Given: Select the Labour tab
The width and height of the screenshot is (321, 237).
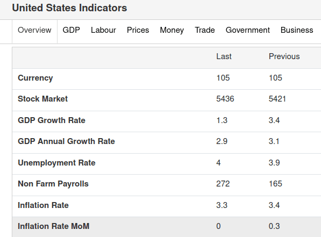Looking at the screenshot, I should click(x=103, y=30).
